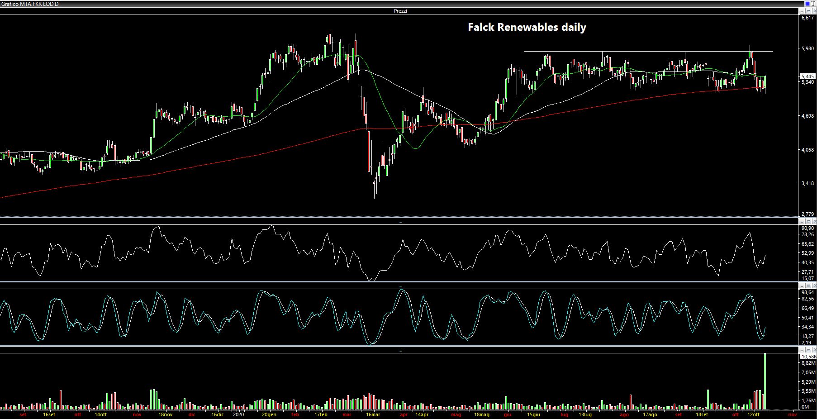Close the stochastic oscillator panel
817x419 pixels.
[813, 286]
